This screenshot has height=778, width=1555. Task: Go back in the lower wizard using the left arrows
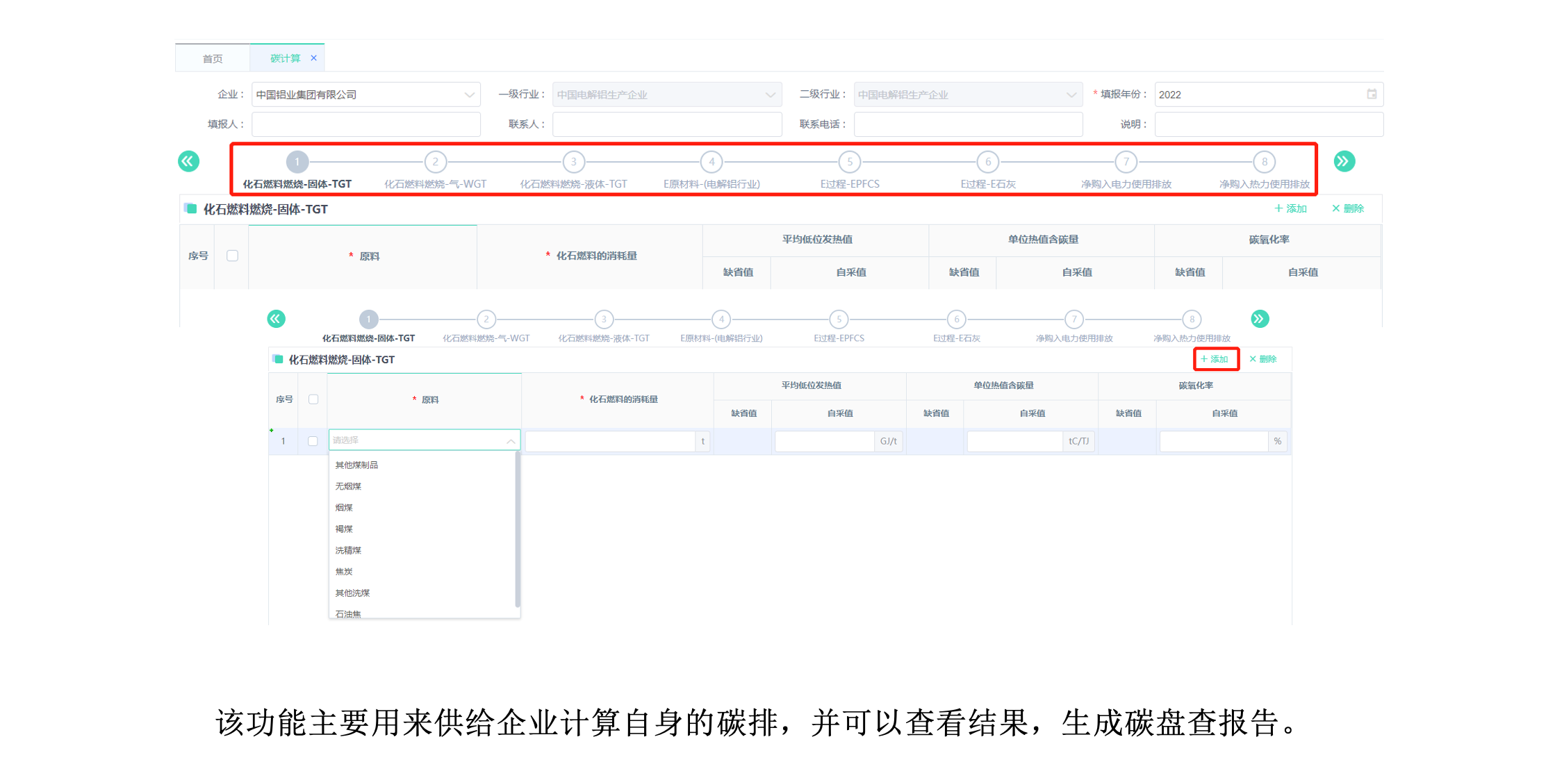tap(276, 319)
